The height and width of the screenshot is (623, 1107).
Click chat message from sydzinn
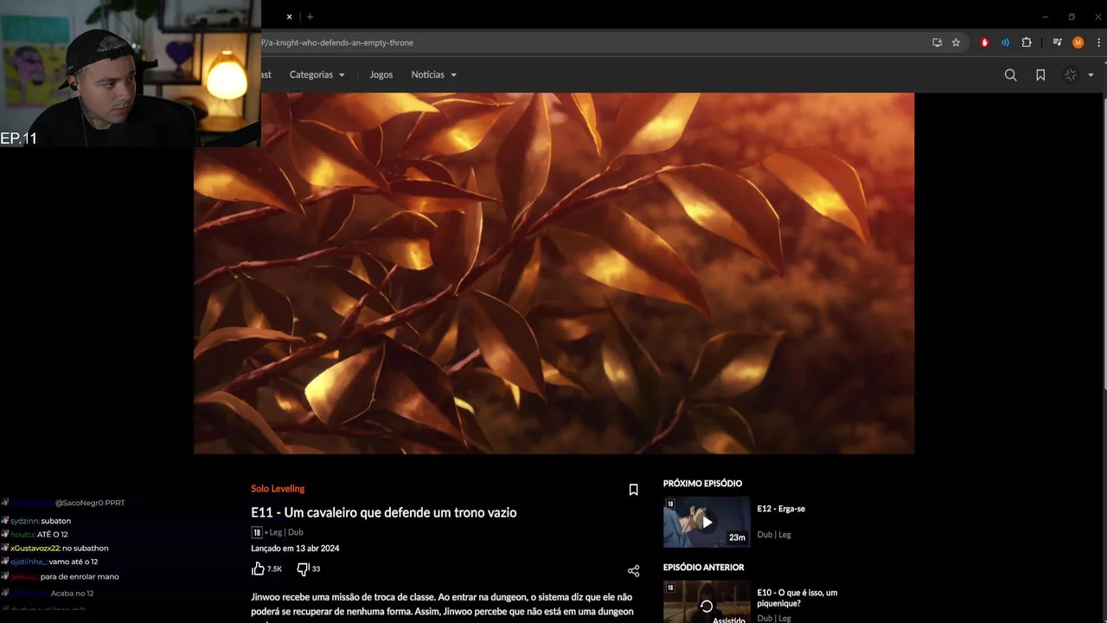(x=41, y=521)
